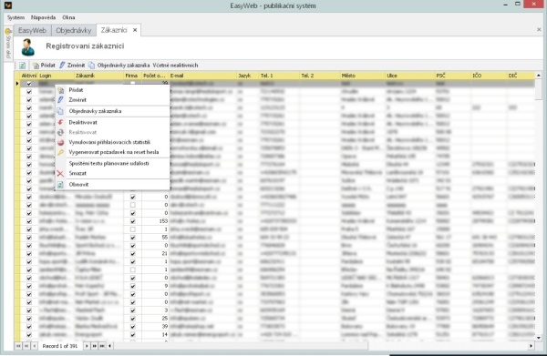Toggle Včetně neaktivních in the toolbar
This screenshot has height=356, width=547.
175,66
